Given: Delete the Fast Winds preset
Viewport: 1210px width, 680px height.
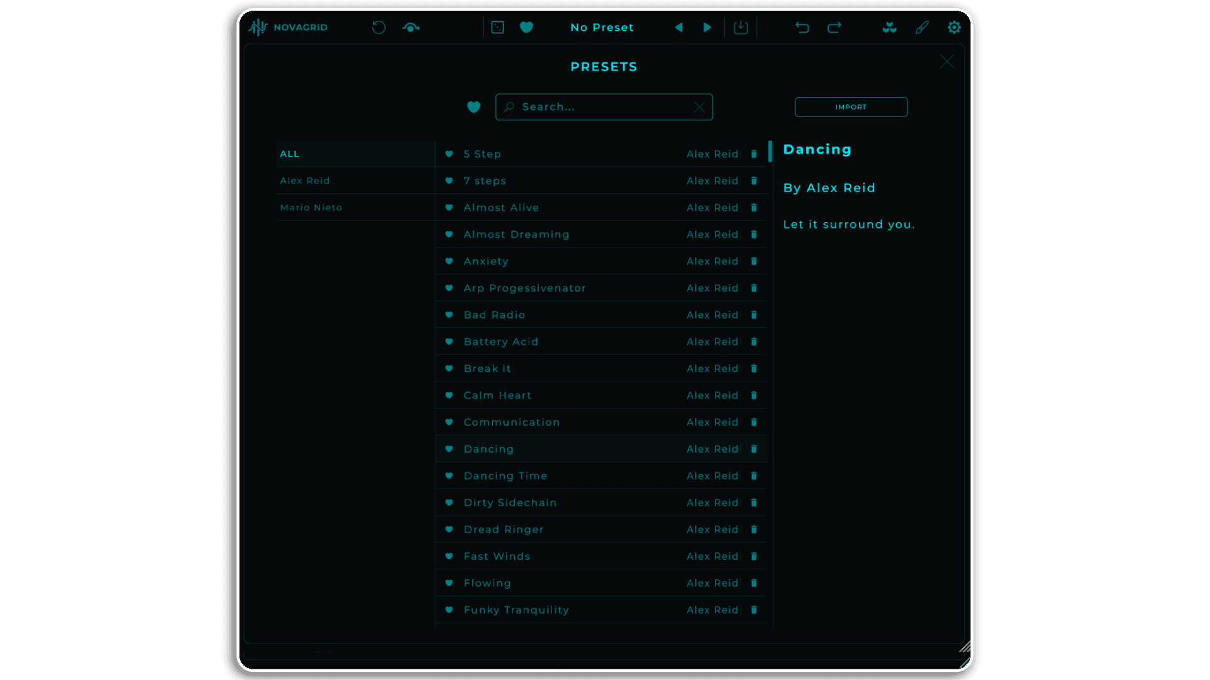Looking at the screenshot, I should point(754,556).
